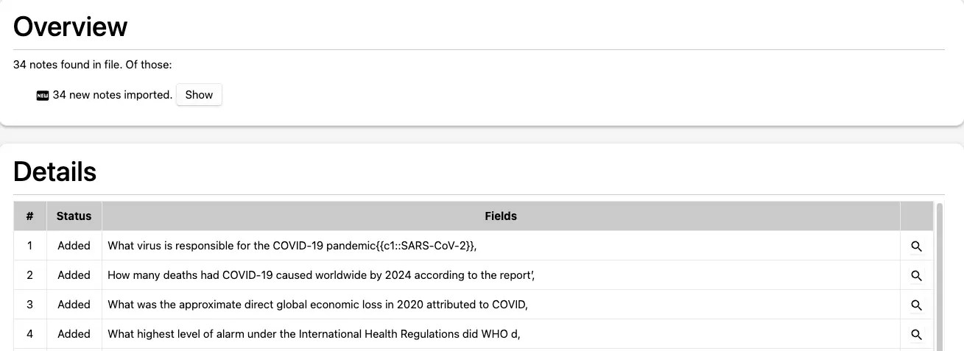964x351 pixels.
Task: Click the Status column header
Action: (74, 216)
